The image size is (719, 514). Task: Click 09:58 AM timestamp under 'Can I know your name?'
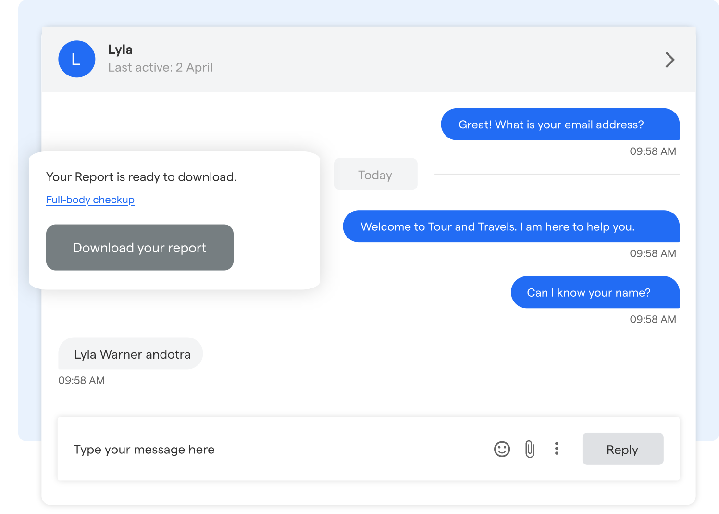click(653, 319)
